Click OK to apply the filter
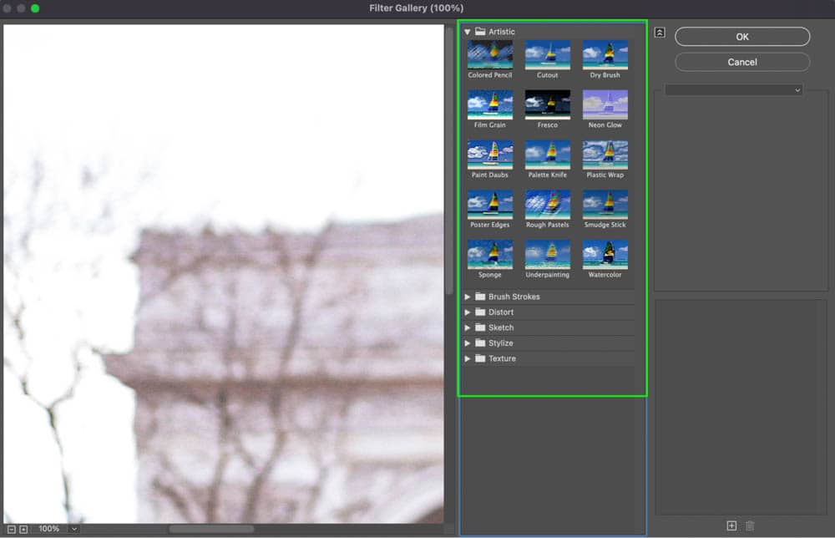 742,37
